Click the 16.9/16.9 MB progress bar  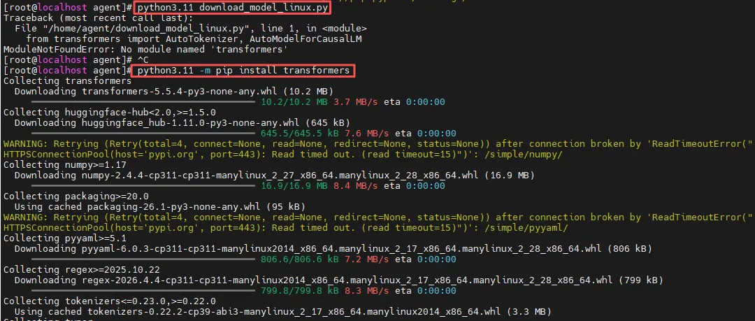(143, 185)
